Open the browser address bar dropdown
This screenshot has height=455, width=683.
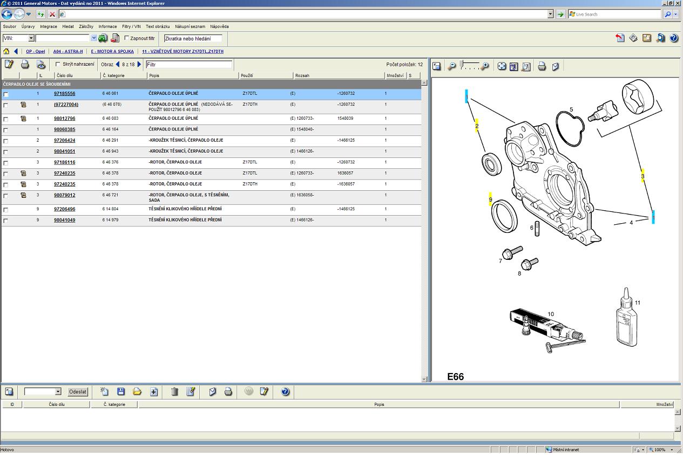click(550, 15)
